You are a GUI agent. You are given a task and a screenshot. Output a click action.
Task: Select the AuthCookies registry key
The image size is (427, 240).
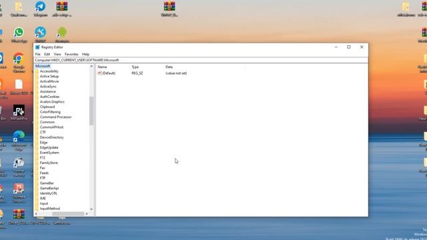tap(49, 97)
